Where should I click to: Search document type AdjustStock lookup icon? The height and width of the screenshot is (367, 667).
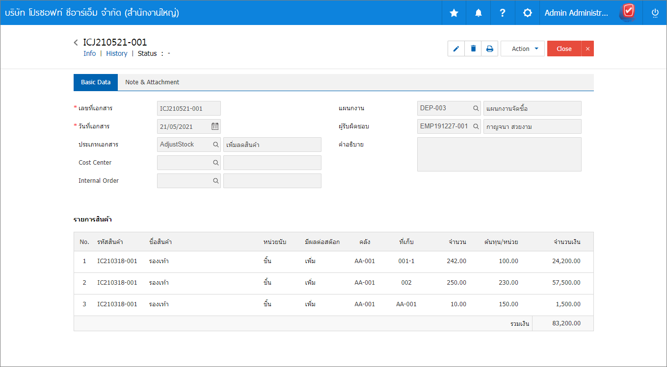[x=215, y=145]
